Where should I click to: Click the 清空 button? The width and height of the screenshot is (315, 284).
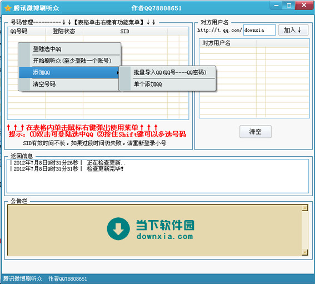tap(256, 132)
